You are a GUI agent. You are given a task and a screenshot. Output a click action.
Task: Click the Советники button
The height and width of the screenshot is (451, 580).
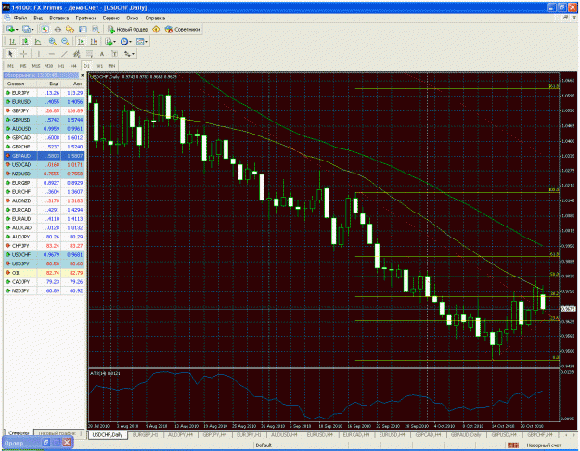183,29
